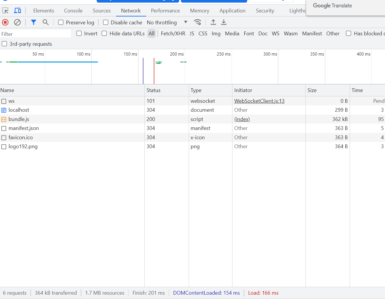Image resolution: width=385 pixels, height=299 pixels.
Task: Open network conditions wifi settings icon
Action: click(198, 22)
